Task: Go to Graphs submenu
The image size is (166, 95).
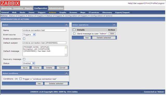Action: point(63,12)
